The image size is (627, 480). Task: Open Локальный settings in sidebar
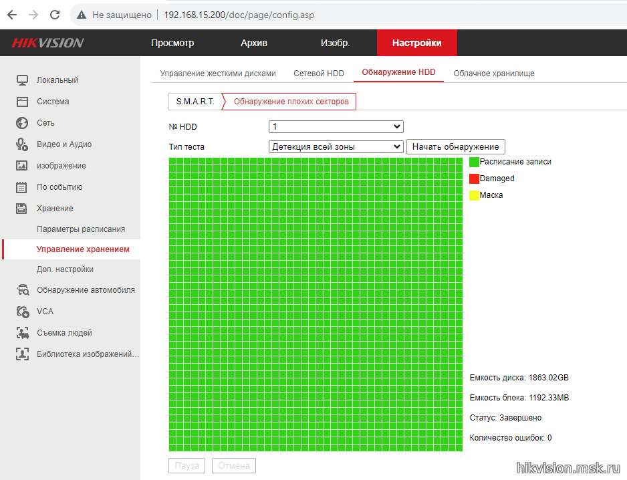point(57,80)
